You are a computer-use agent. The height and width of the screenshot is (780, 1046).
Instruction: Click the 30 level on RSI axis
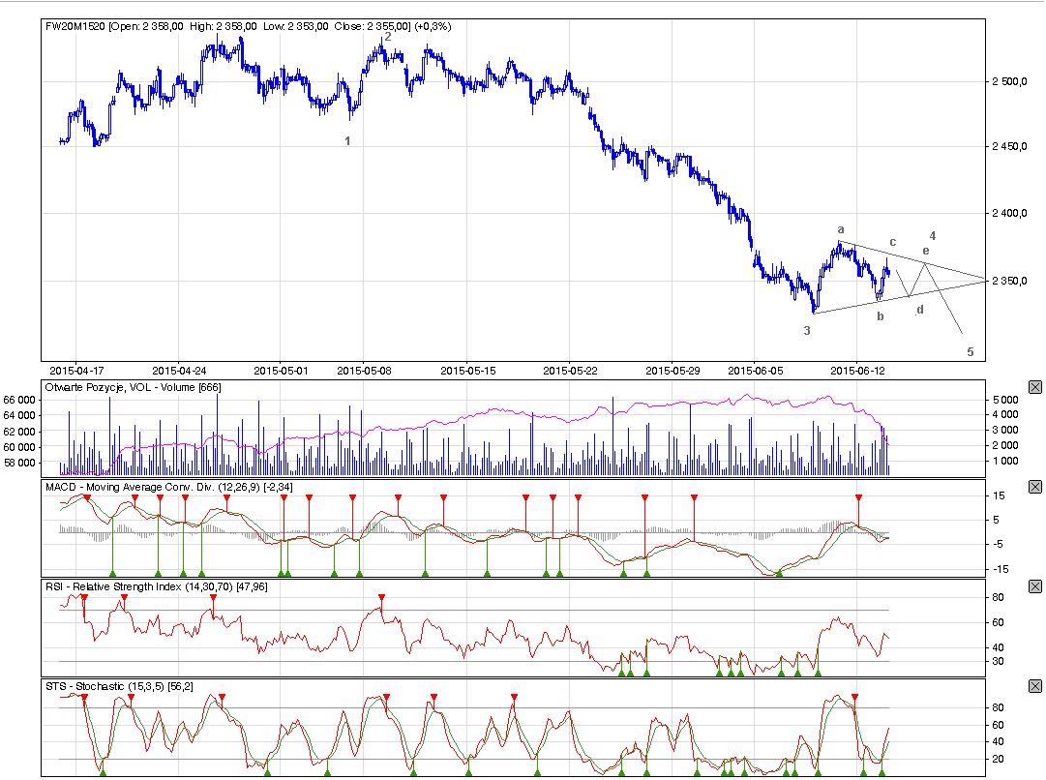click(998, 661)
